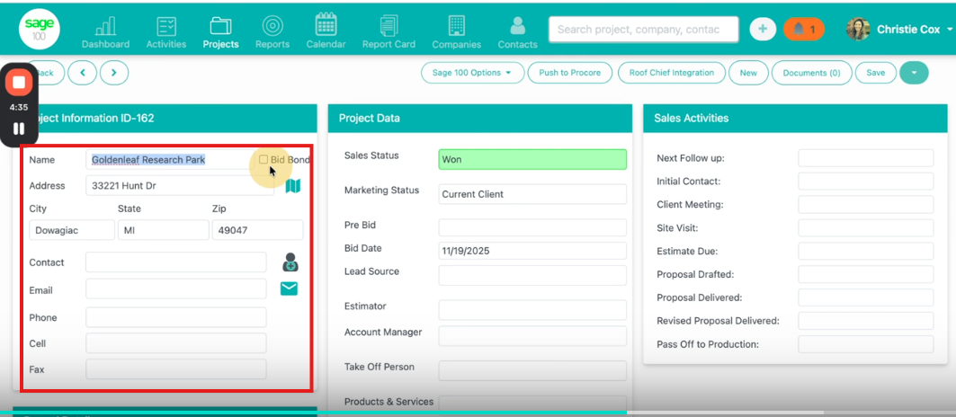This screenshot has height=417, width=956.
Task: Click the State field MI
Action: point(164,230)
